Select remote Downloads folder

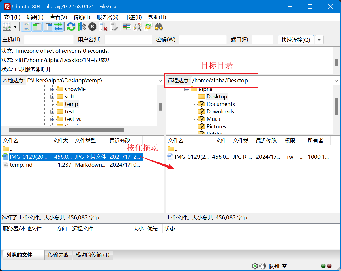pyautogui.click(x=220, y=112)
